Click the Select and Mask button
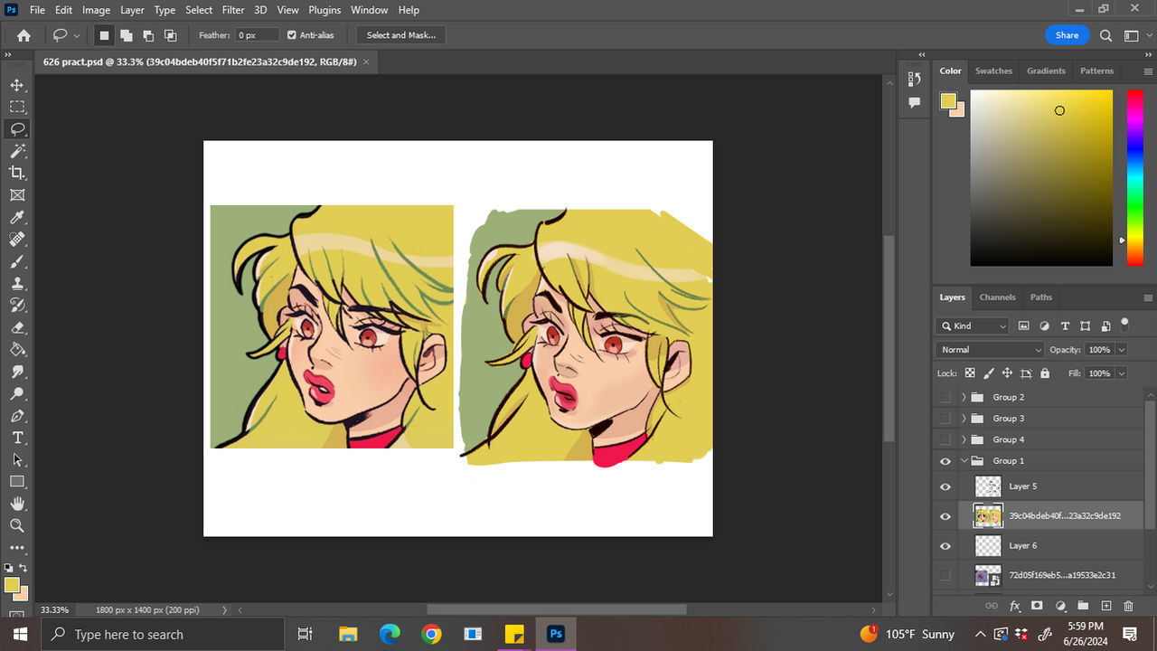1157x651 pixels. (x=400, y=35)
